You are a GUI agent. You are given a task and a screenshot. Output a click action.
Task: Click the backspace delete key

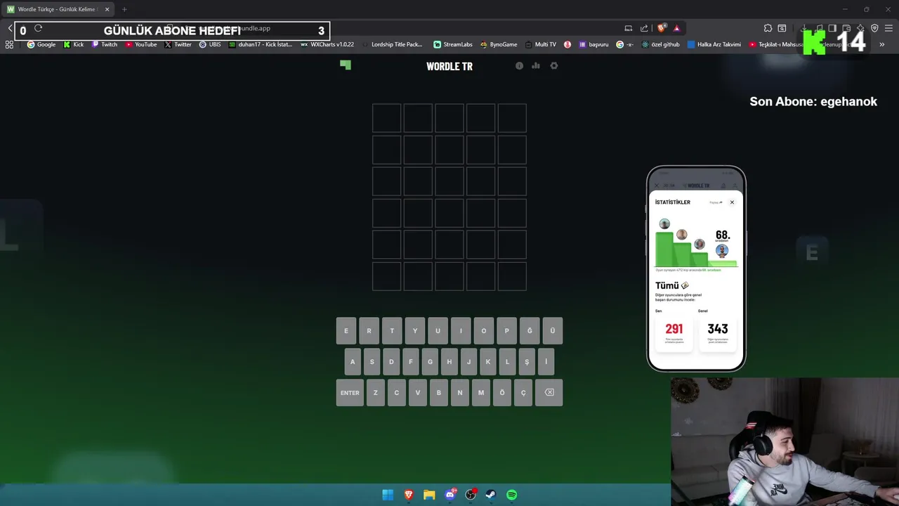549,393
